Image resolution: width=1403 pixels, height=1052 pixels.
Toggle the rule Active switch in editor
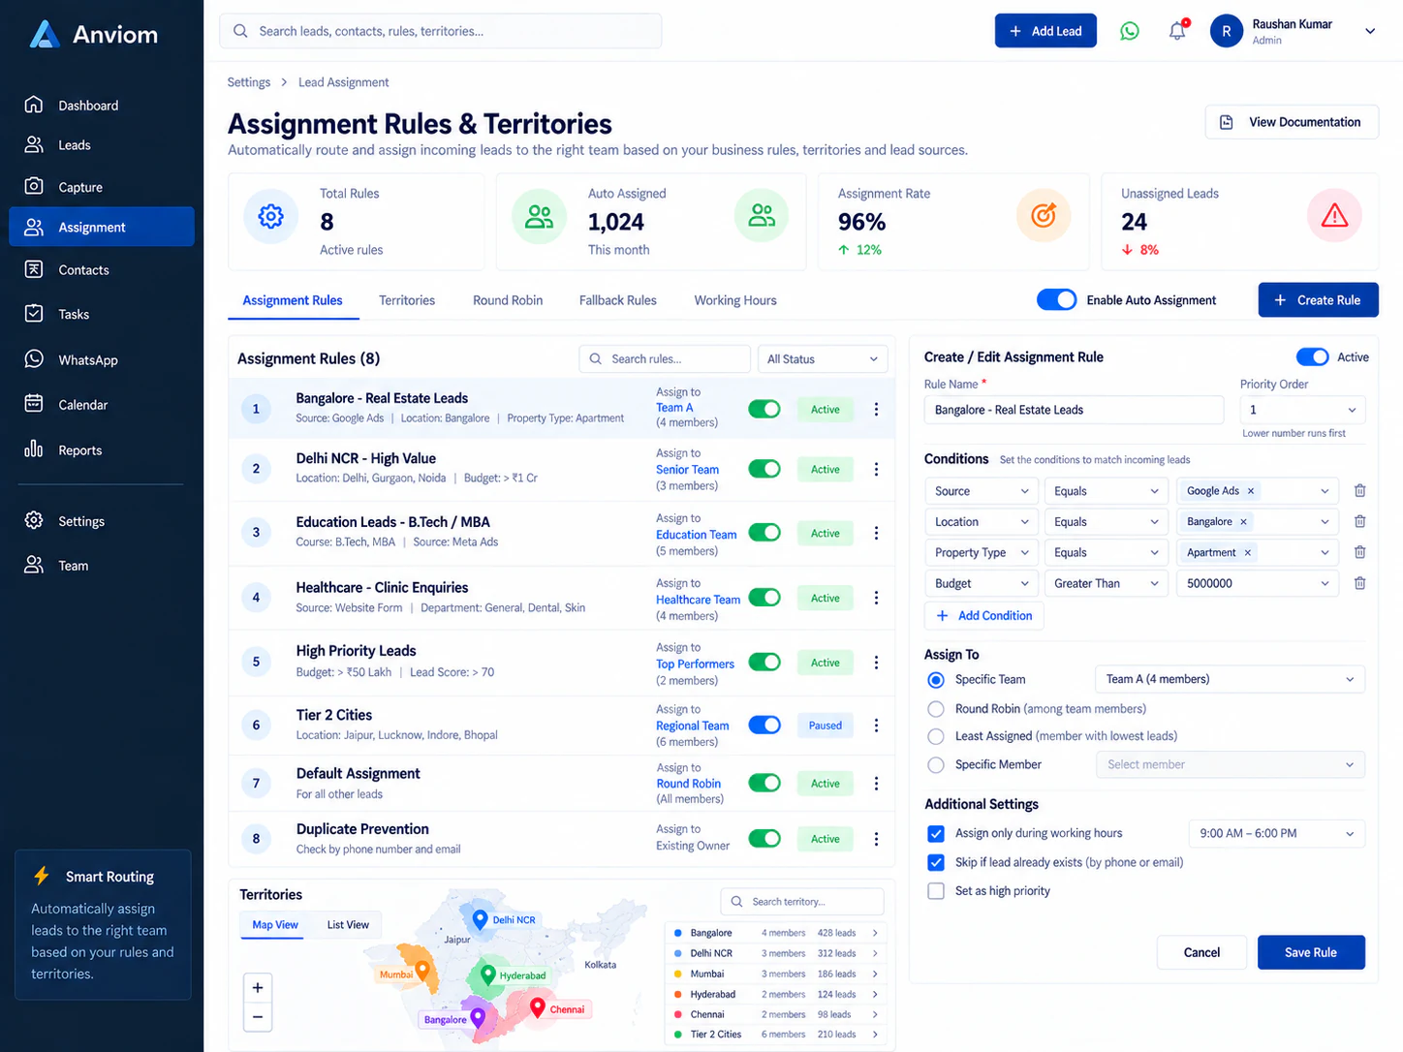(x=1313, y=357)
